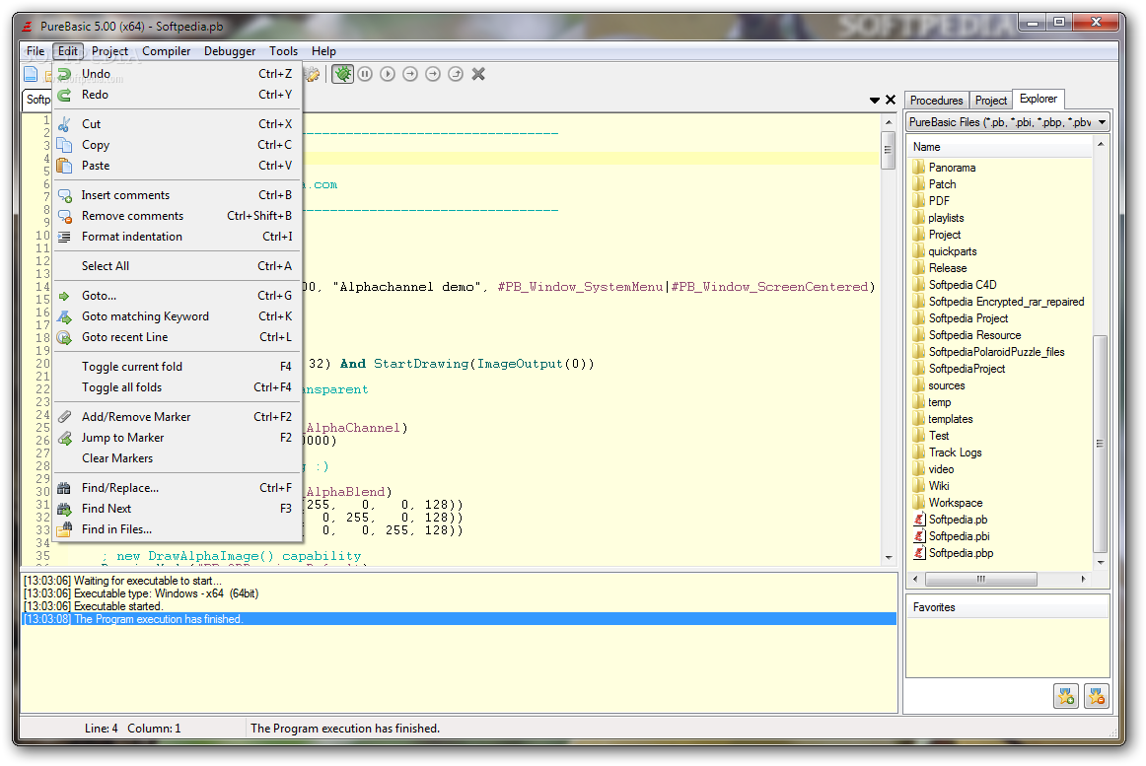This screenshot has width=1146, height=766.
Task: Switch to the Procedures tab
Action: point(936,101)
